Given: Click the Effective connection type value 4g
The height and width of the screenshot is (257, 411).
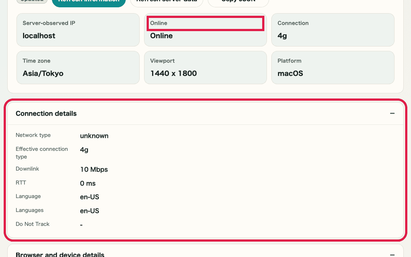Looking at the screenshot, I should pos(83,150).
